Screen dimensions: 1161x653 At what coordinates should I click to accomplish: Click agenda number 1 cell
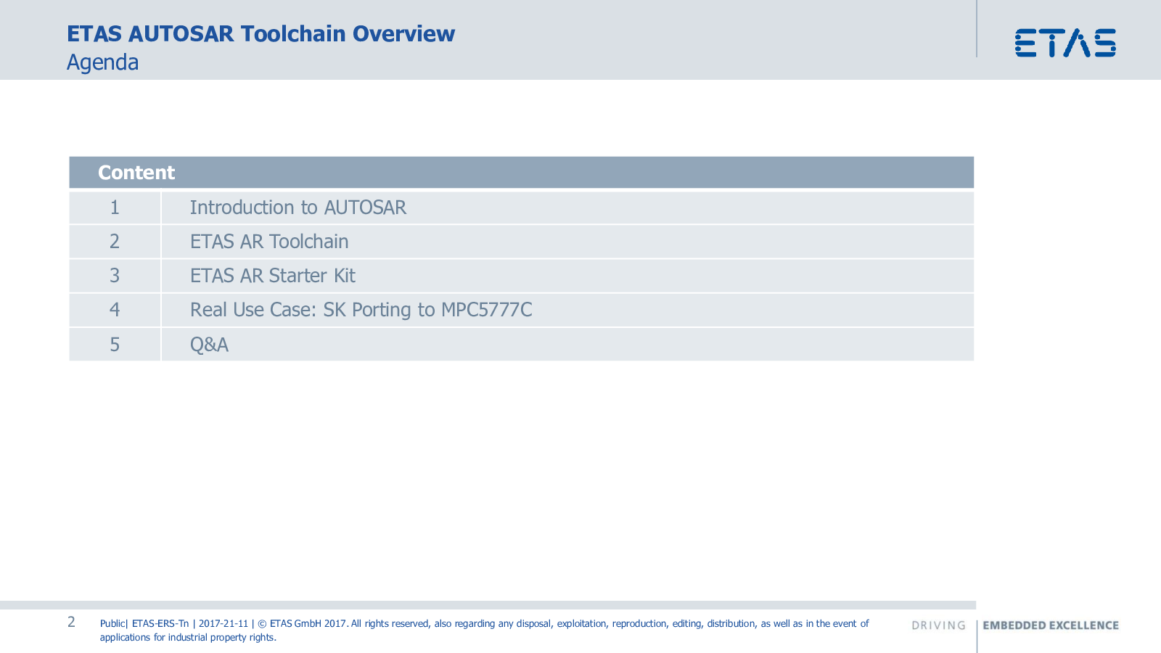click(x=115, y=208)
